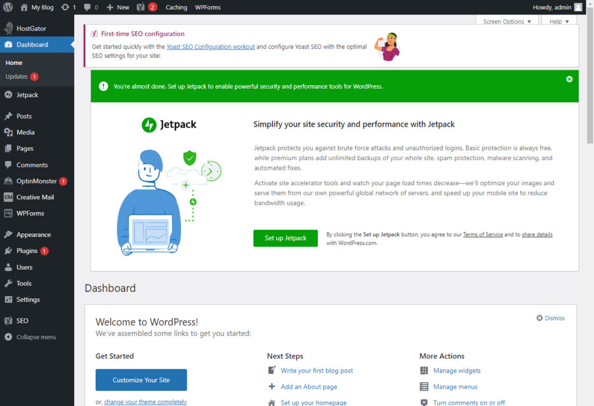Click the Comments sidebar icon

click(x=8, y=165)
